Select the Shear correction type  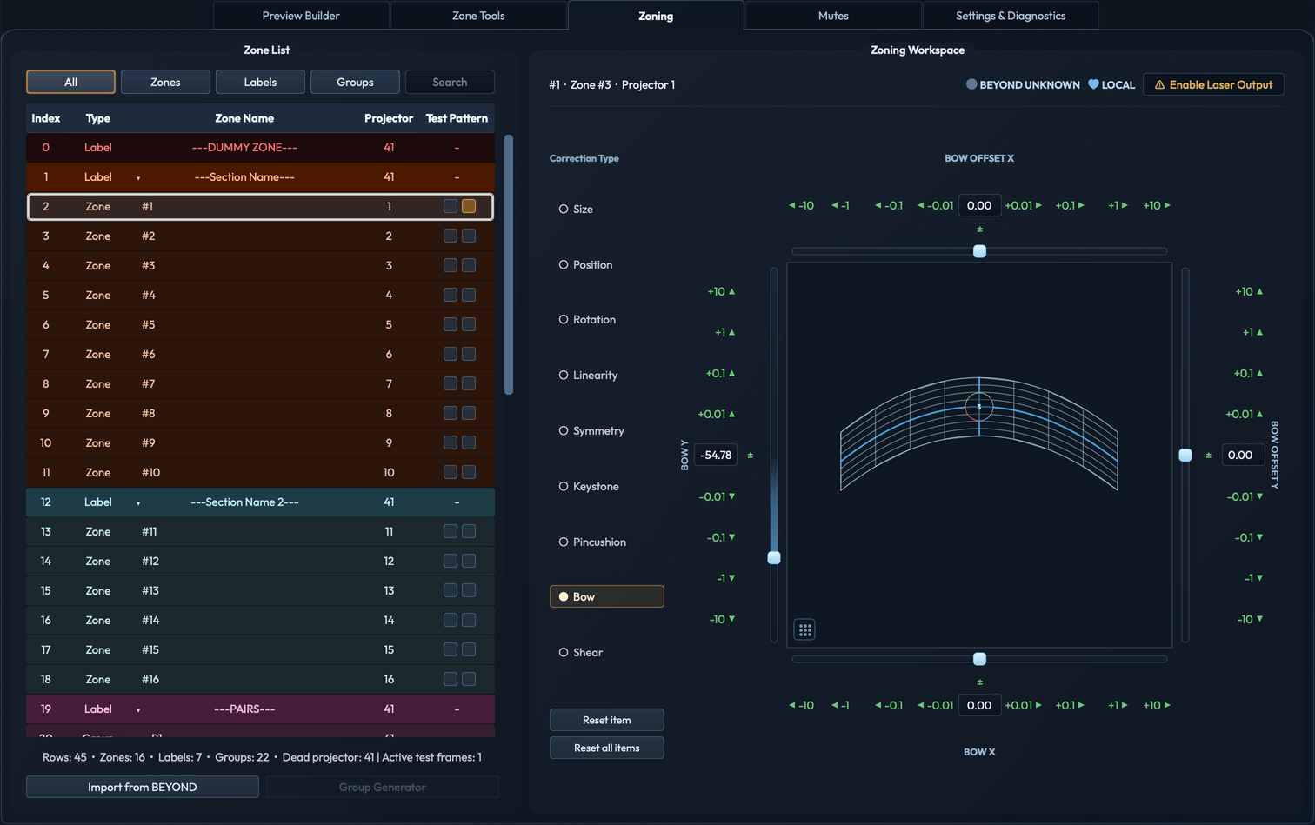pyautogui.click(x=580, y=653)
